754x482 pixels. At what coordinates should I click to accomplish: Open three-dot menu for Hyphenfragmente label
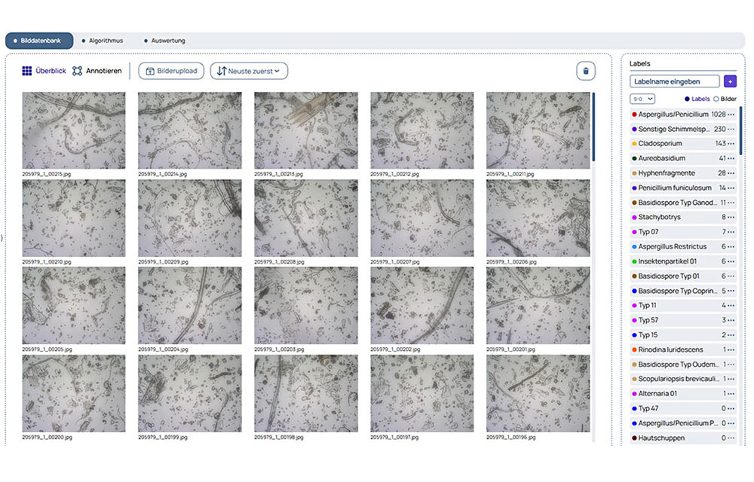click(x=731, y=173)
